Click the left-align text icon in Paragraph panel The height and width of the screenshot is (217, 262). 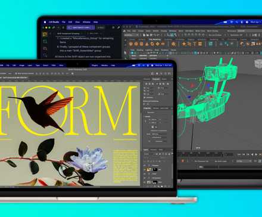click(146, 84)
